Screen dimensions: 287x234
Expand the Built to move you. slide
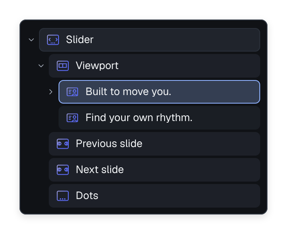(51, 92)
